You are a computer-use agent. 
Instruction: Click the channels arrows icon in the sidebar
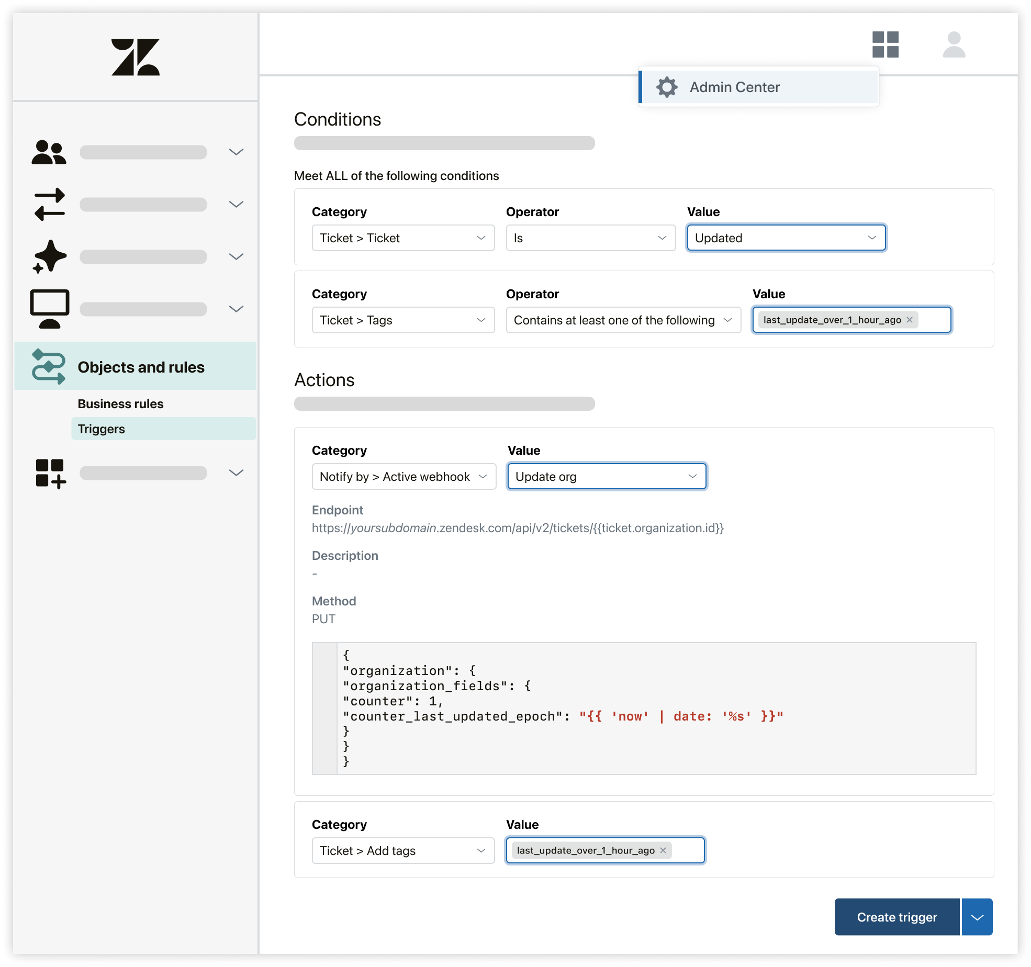(x=49, y=204)
